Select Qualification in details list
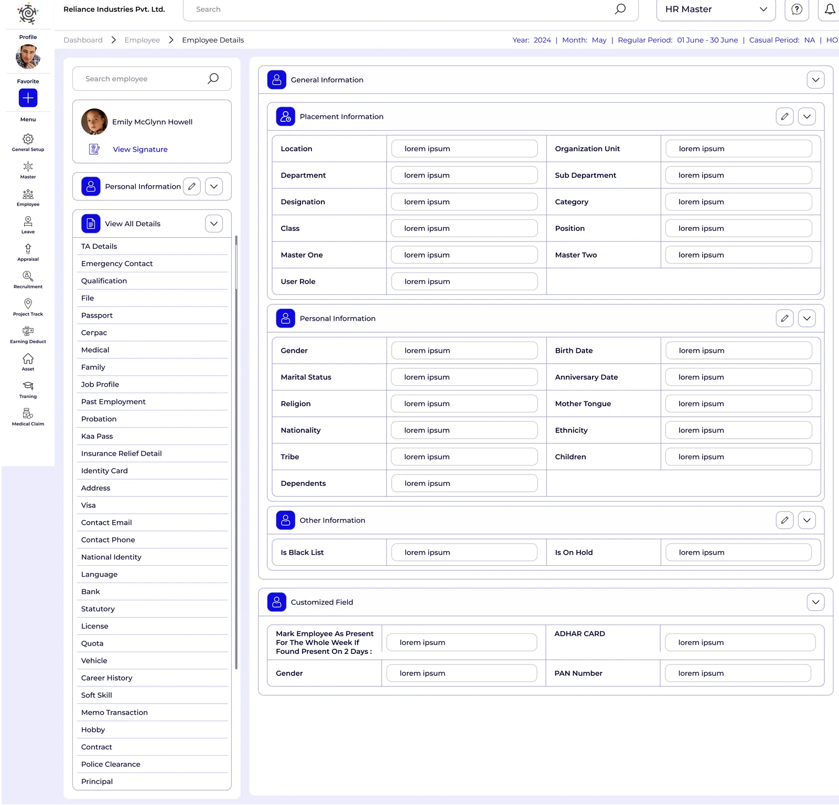Image resolution: width=839 pixels, height=805 pixels. pos(152,281)
